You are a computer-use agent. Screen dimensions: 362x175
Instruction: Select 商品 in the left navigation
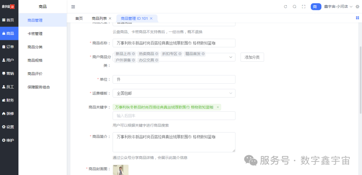9,34
